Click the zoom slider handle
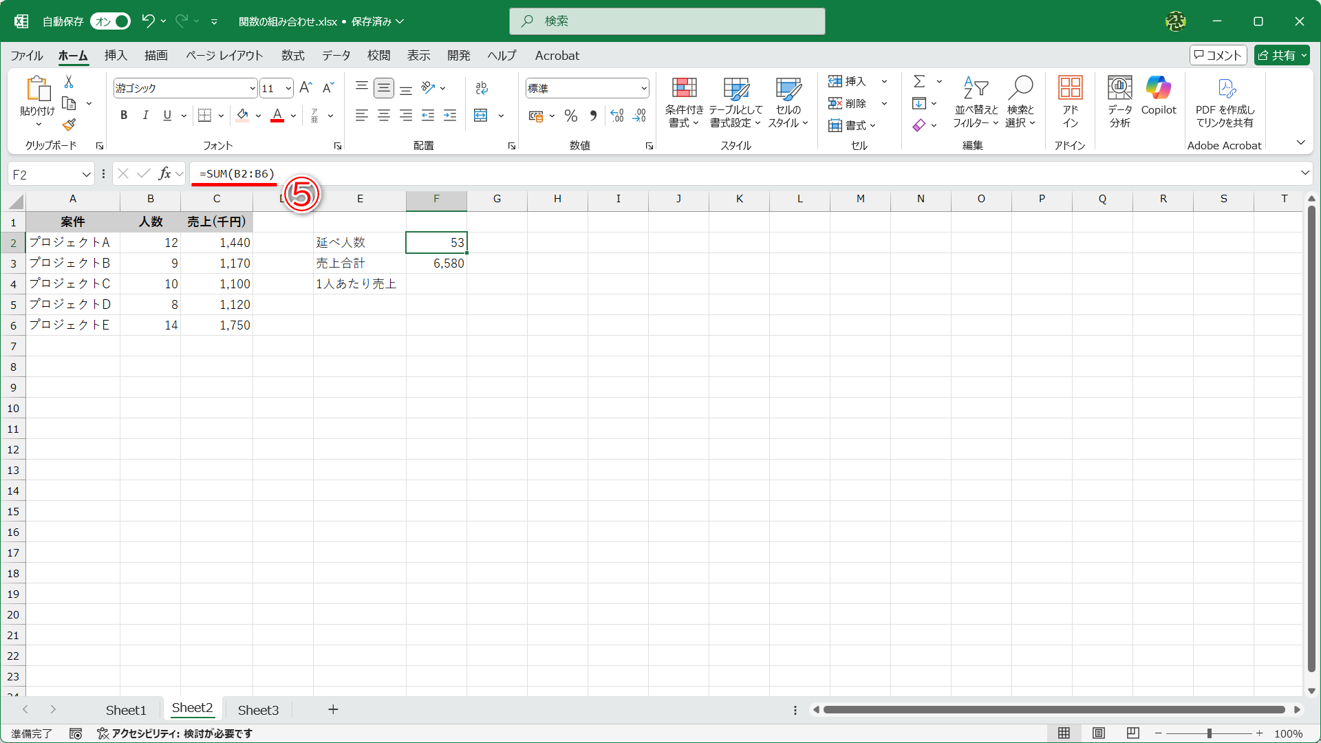The height and width of the screenshot is (743, 1321). pos(1209,733)
